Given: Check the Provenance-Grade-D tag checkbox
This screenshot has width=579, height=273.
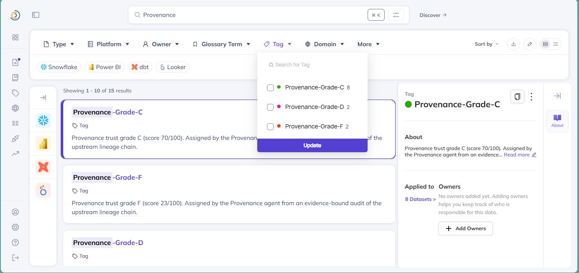Looking at the screenshot, I should [x=270, y=107].
